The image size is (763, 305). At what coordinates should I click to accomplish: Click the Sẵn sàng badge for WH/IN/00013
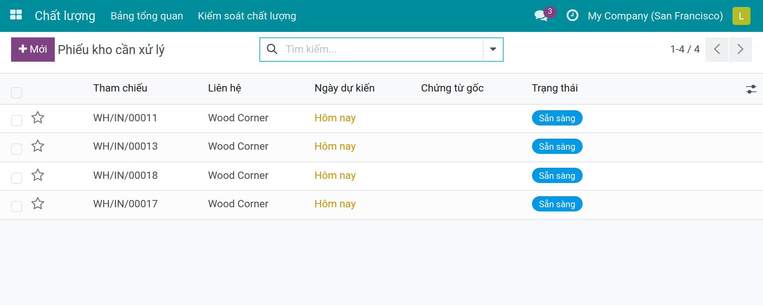pos(557,147)
